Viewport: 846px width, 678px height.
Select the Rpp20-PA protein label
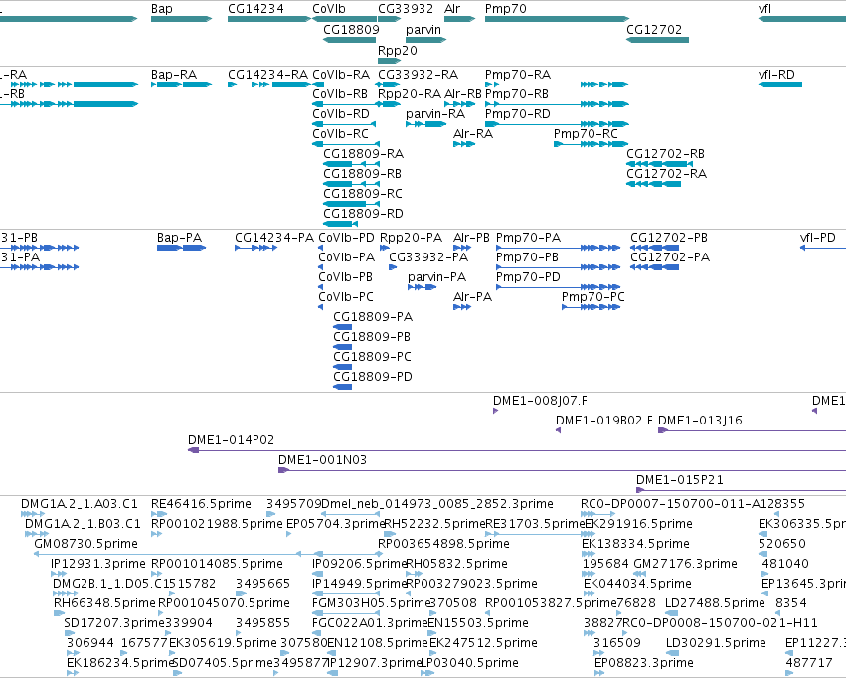click(x=412, y=238)
